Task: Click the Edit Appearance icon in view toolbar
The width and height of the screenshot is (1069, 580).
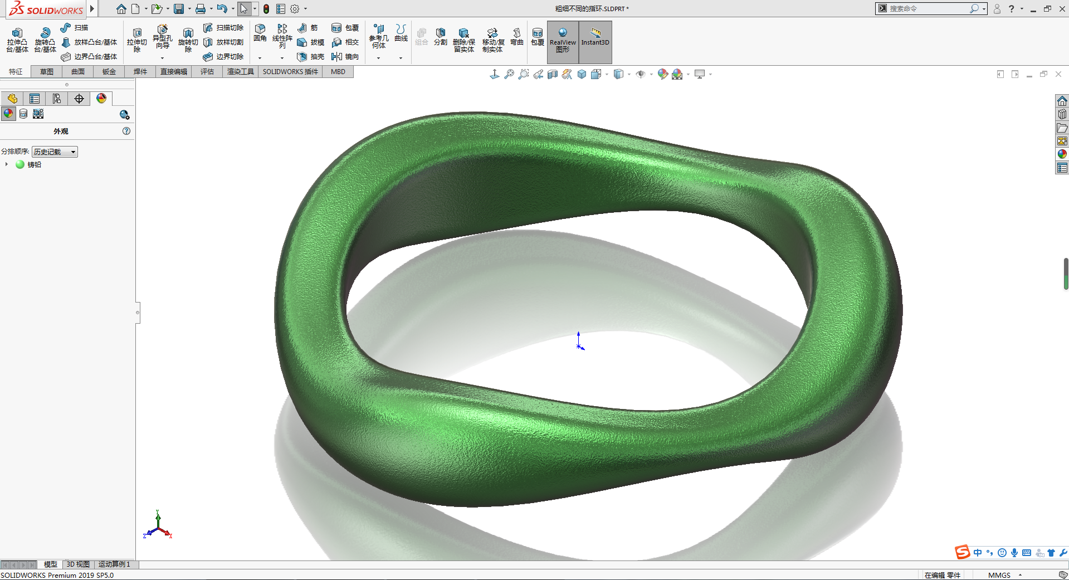Action: [662, 74]
